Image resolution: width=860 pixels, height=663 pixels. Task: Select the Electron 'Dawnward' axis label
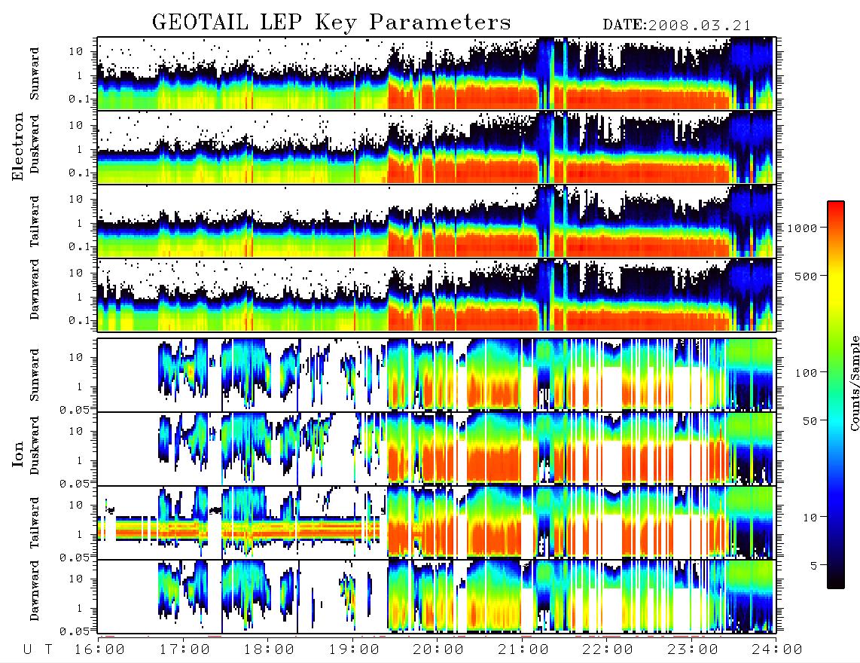(x=35, y=289)
